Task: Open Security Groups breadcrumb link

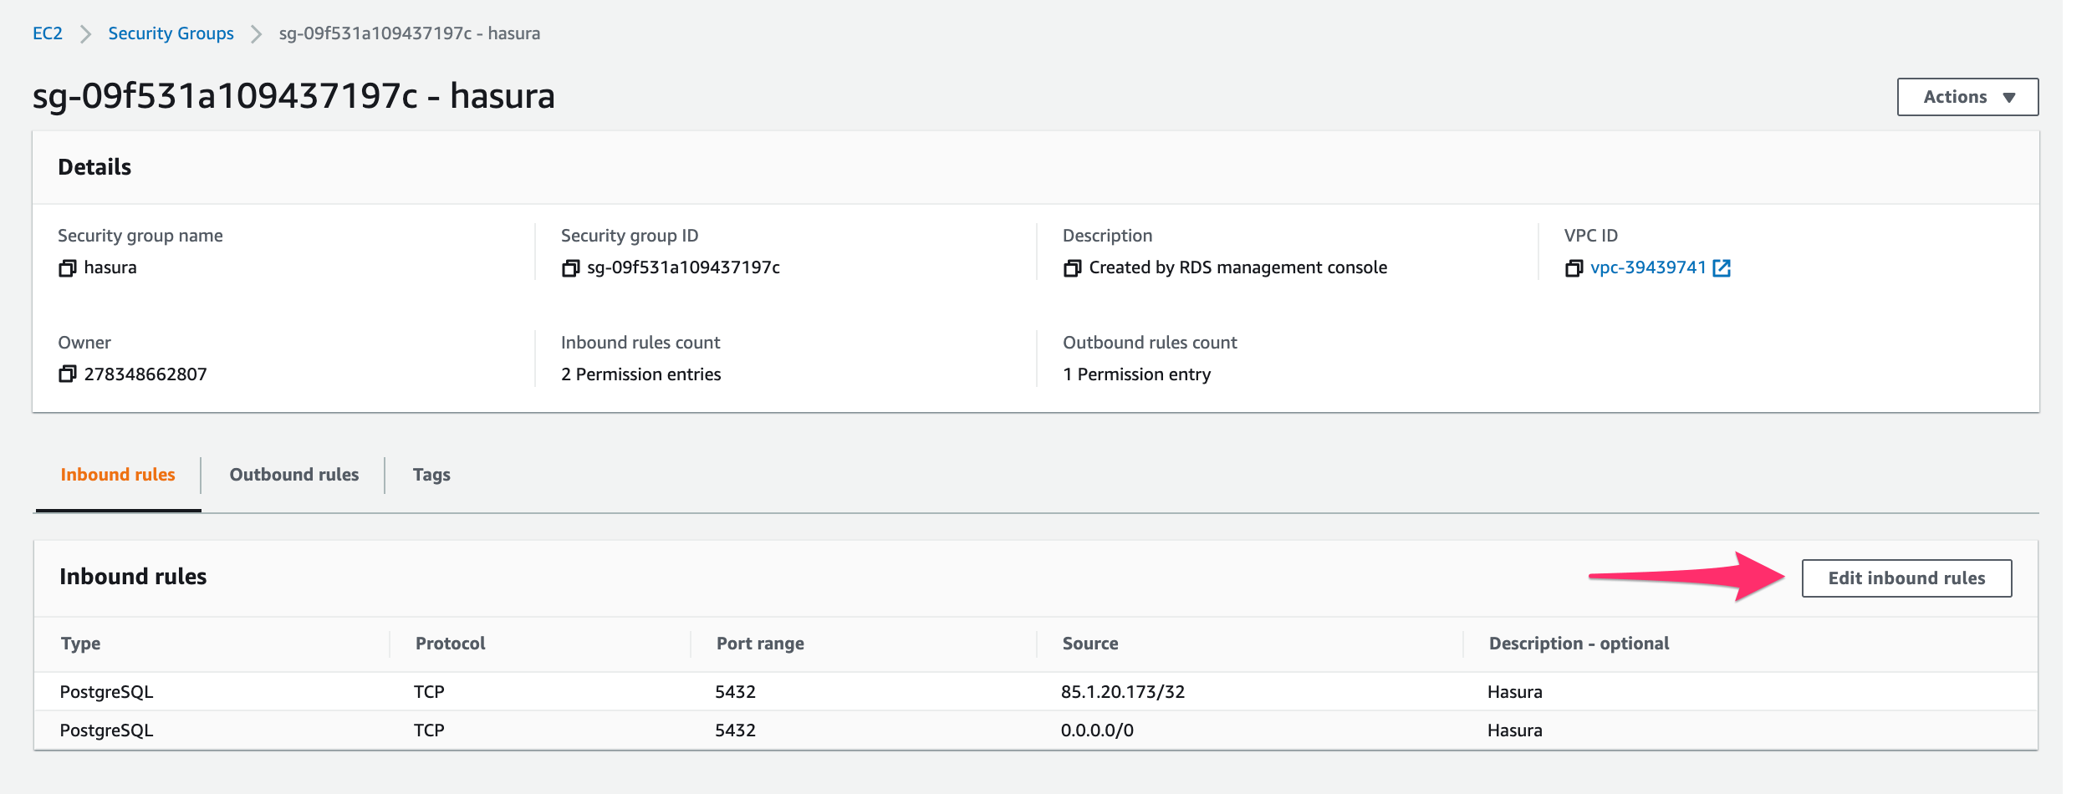Action: point(171,33)
